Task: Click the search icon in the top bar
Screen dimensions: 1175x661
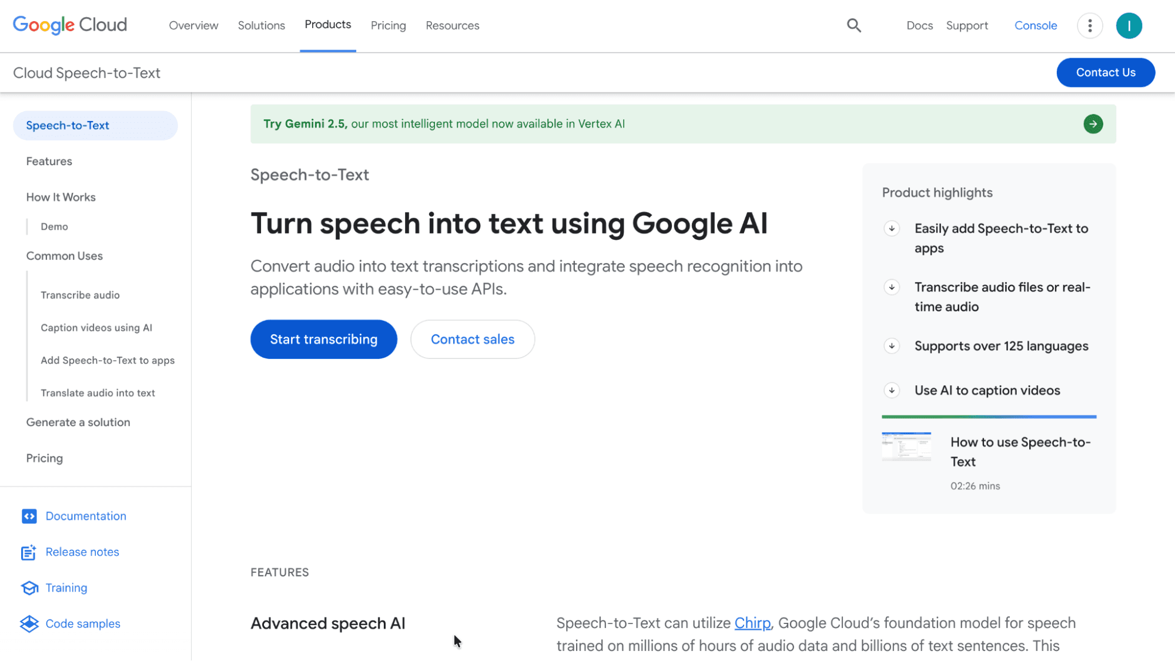Action: [853, 25]
